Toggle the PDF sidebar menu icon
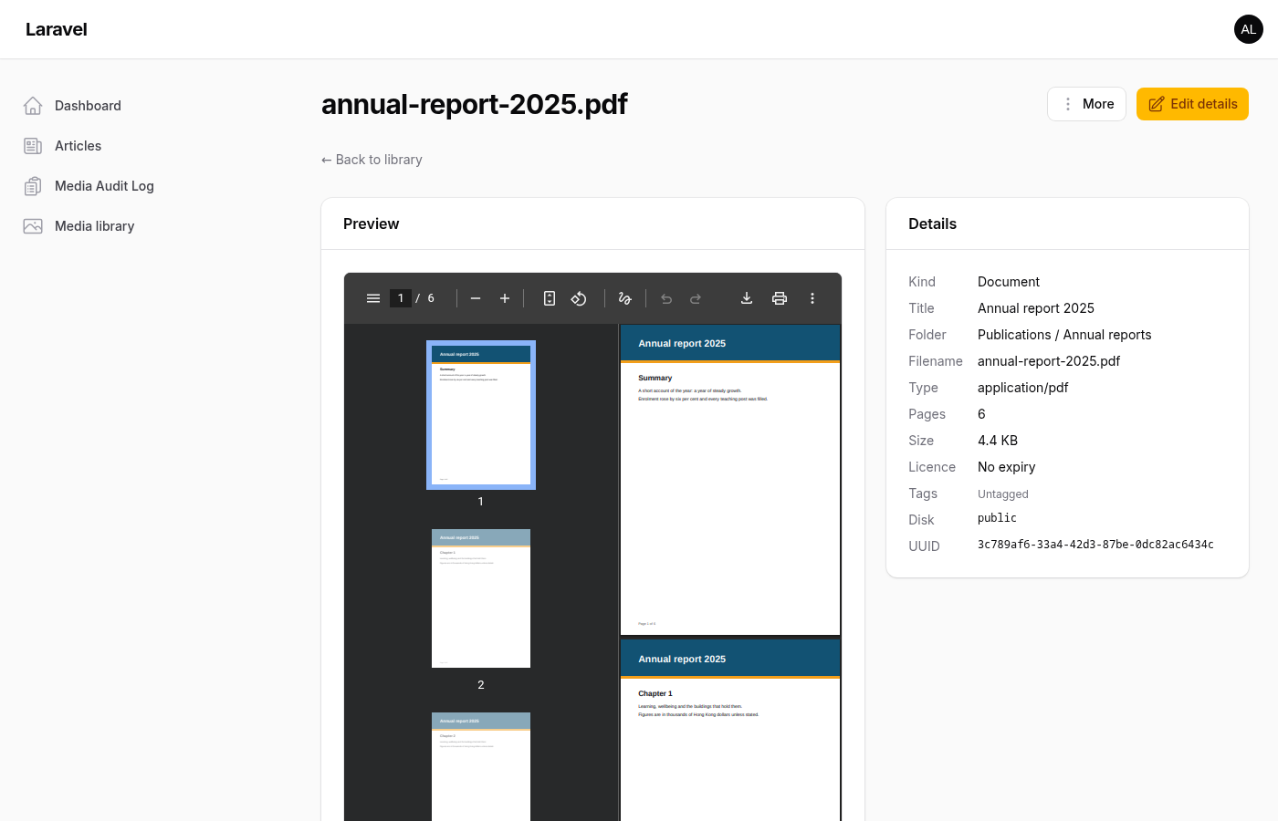 (373, 298)
